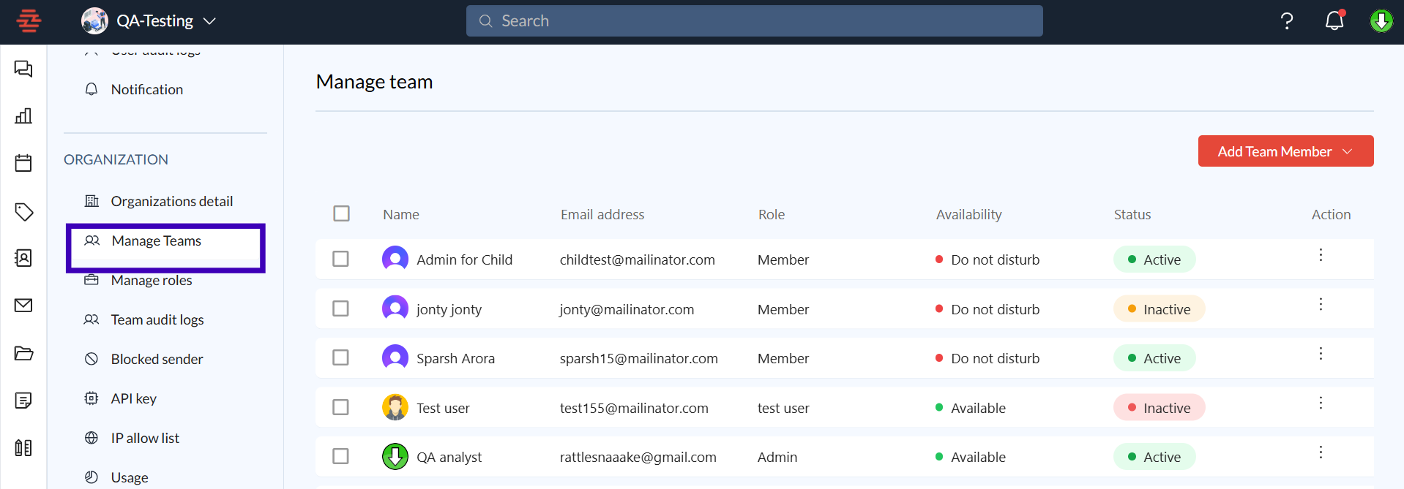Viewport: 1404px width, 489px height.
Task: Click the help question mark icon
Action: tap(1286, 20)
